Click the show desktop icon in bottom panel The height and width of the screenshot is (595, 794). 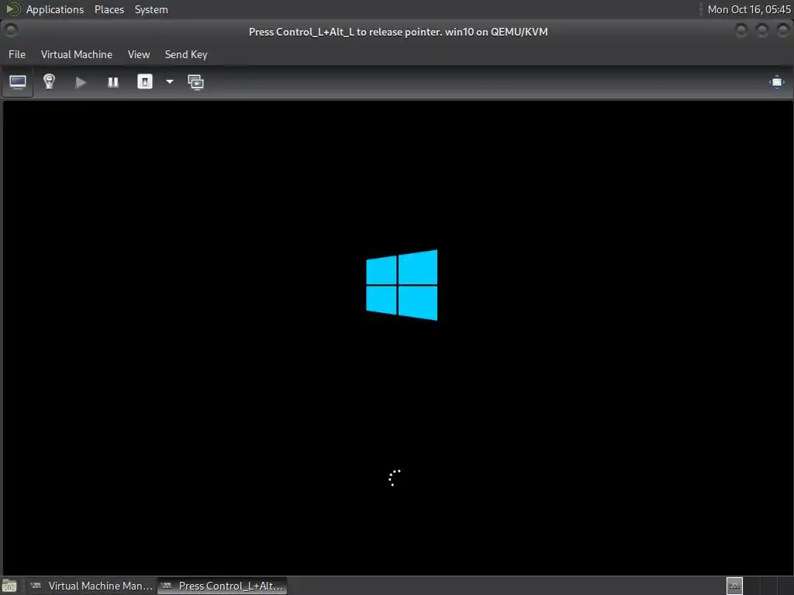click(9, 586)
